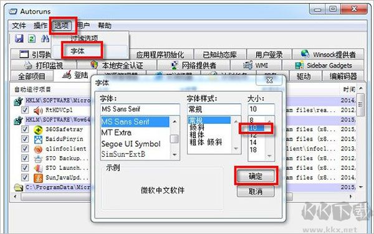Viewport: 374px width, 234px height.
Task: Switch to the 编解码器 tab
Action: click(343, 76)
